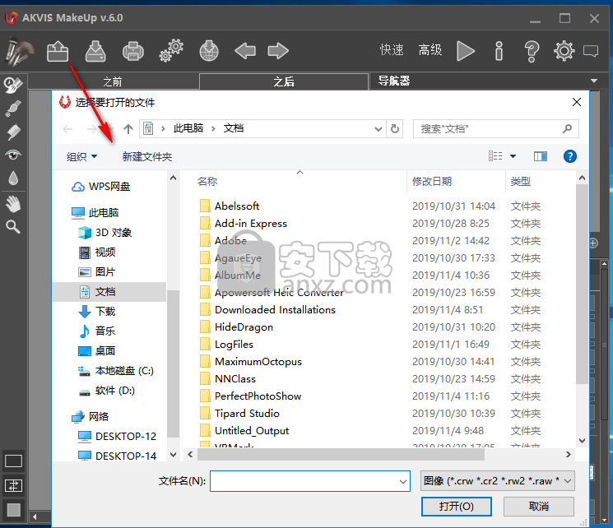The height and width of the screenshot is (528, 613).
Task: Click the 取消 button
Action: pos(539,507)
